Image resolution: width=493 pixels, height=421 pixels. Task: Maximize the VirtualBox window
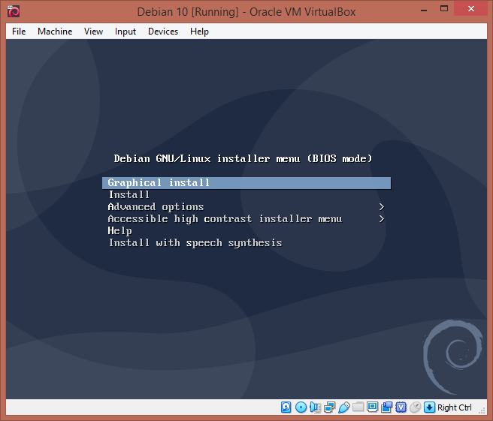(444, 9)
